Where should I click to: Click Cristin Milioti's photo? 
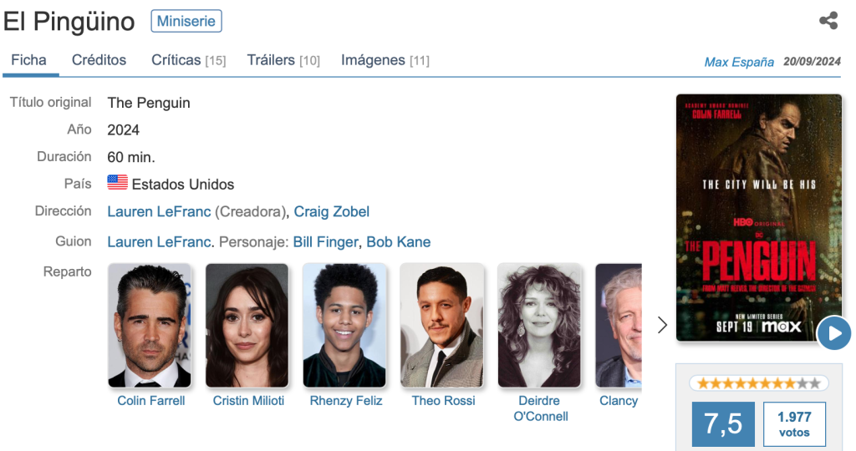point(247,326)
